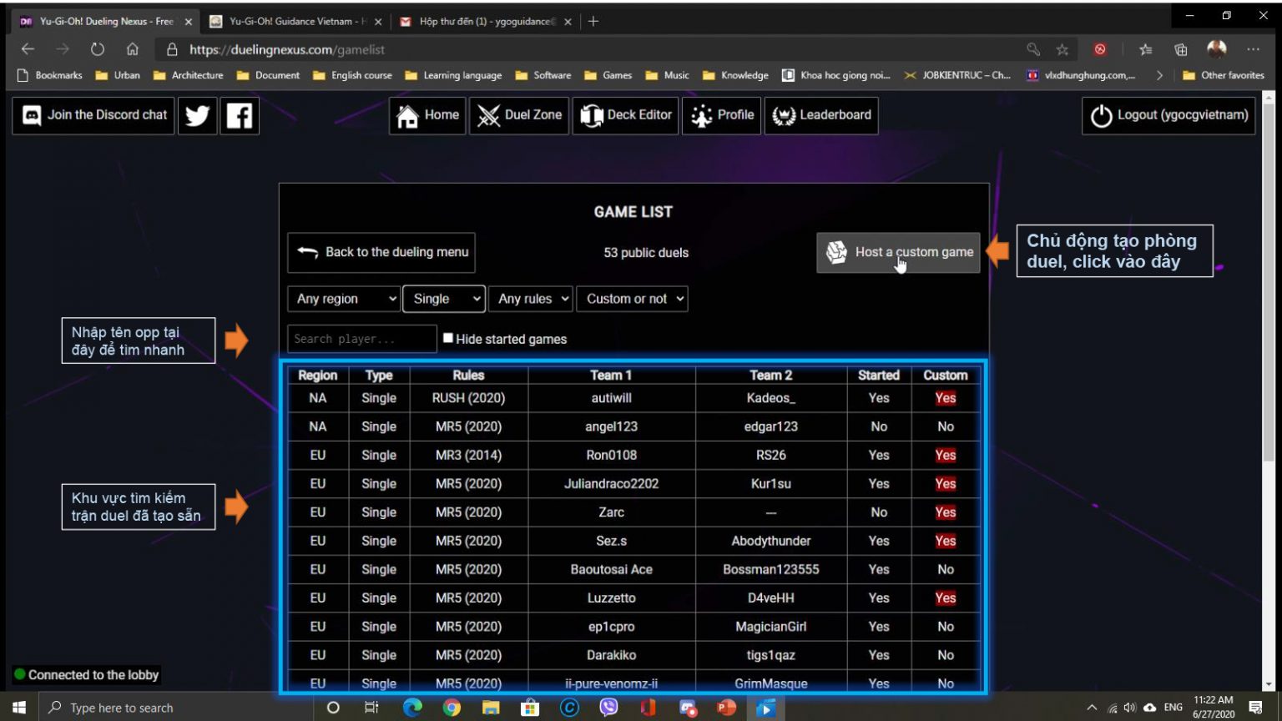Open PowerPoint from the taskbar
The image size is (1282, 721).
pos(725,708)
